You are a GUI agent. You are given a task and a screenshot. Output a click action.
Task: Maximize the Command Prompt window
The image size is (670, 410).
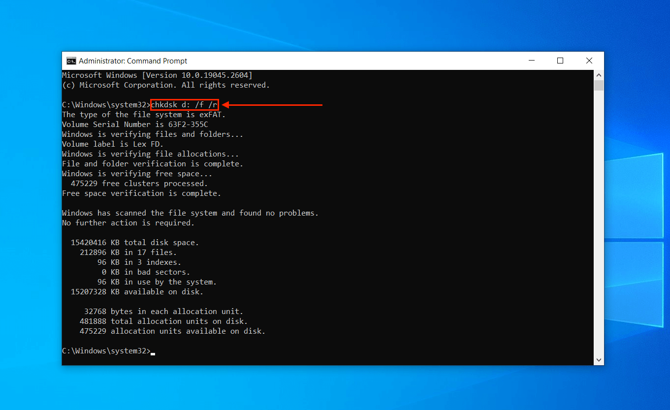(x=560, y=61)
